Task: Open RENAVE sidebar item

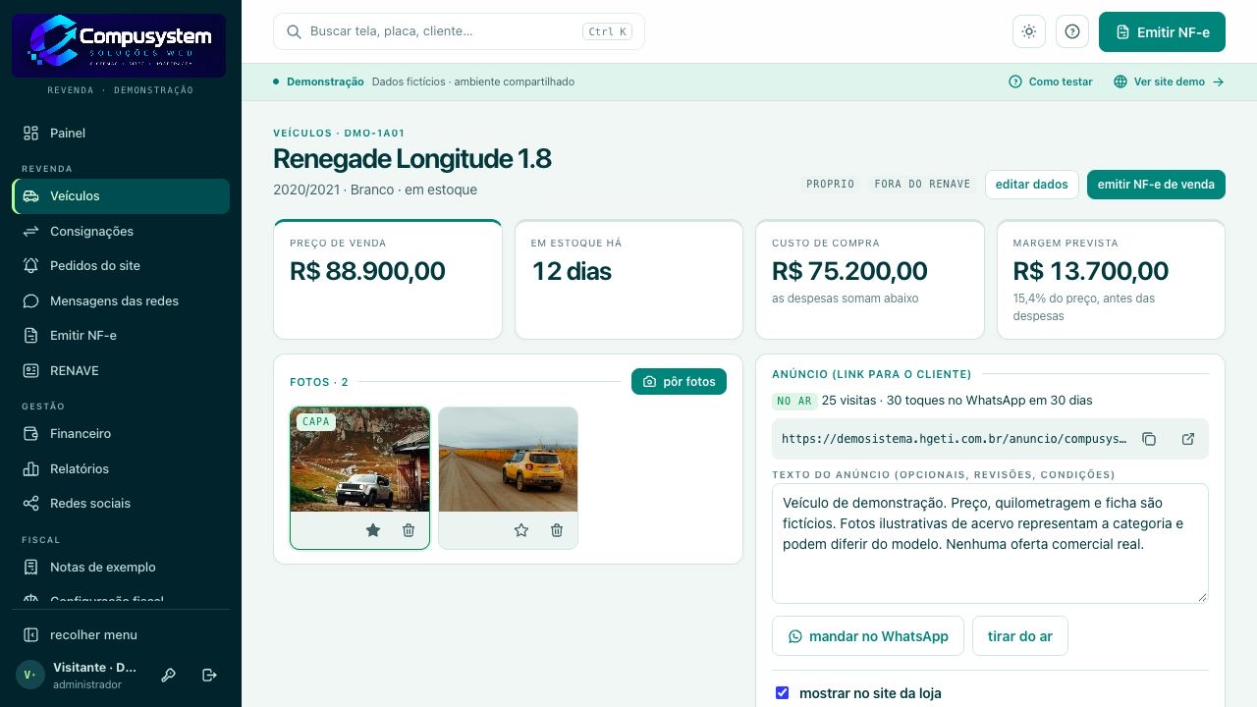Action: pyautogui.click(x=121, y=370)
